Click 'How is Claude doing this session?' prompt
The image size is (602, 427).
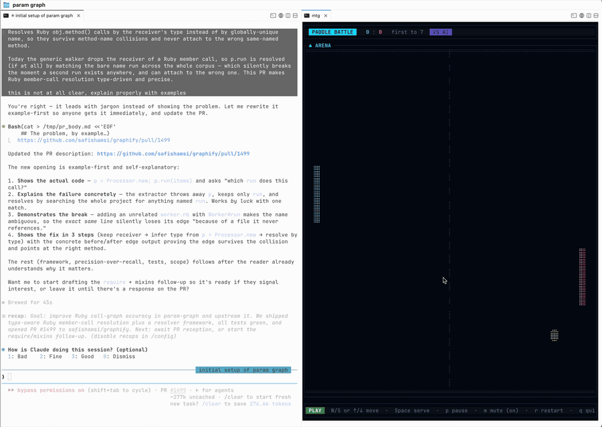point(78,350)
